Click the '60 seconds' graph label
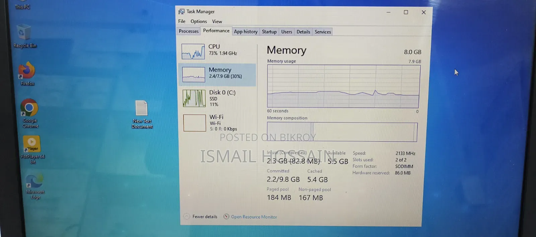The height and width of the screenshot is (237, 536). 278,111
